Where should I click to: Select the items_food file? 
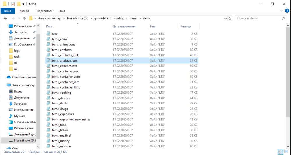click(x=58, y=125)
